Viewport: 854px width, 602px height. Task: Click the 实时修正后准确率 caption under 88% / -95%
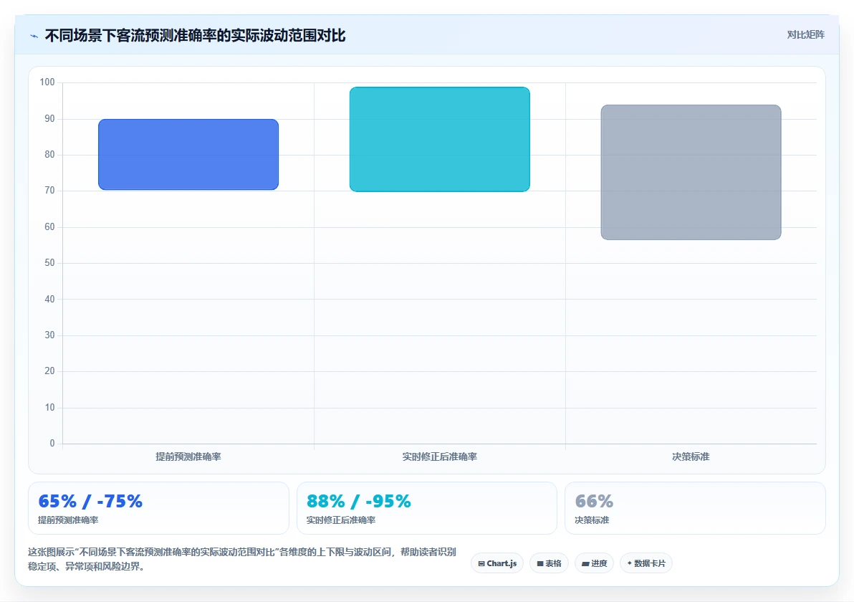point(341,520)
